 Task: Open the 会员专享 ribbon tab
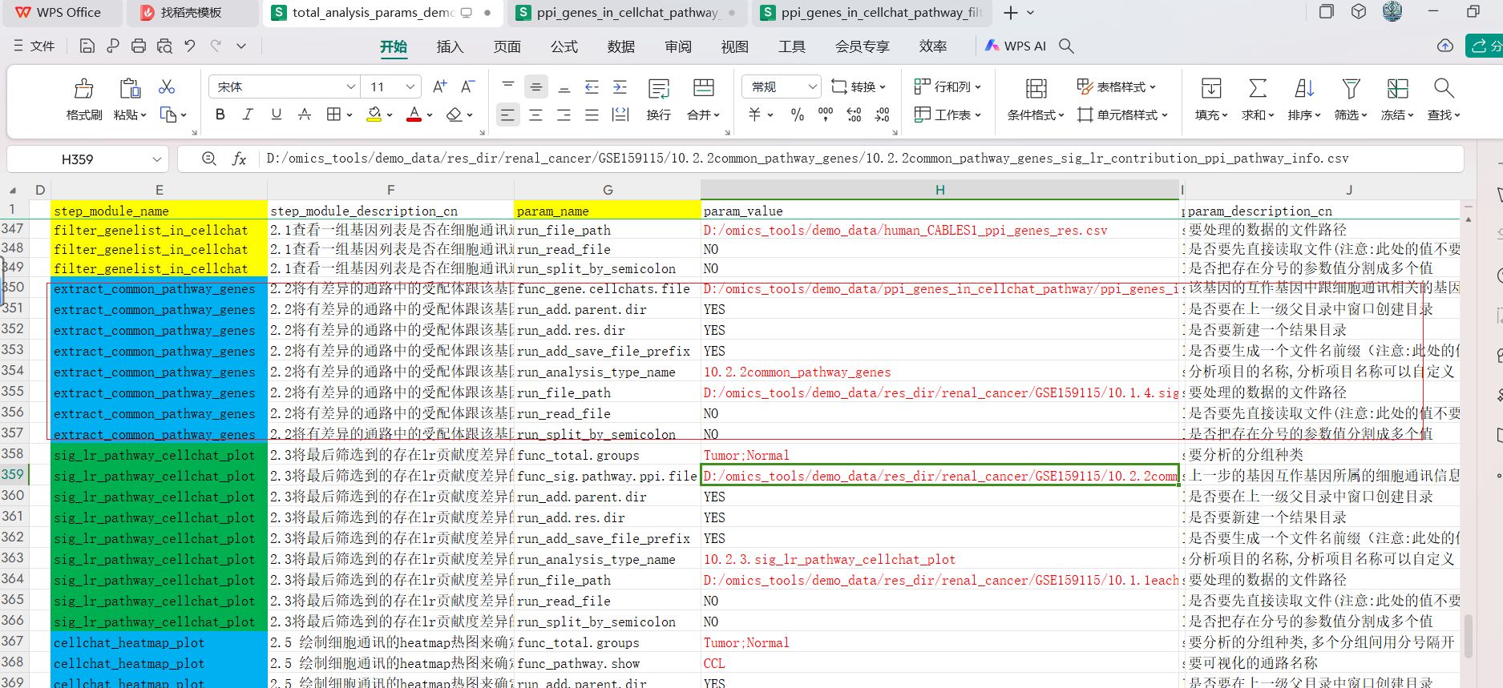[x=863, y=46]
